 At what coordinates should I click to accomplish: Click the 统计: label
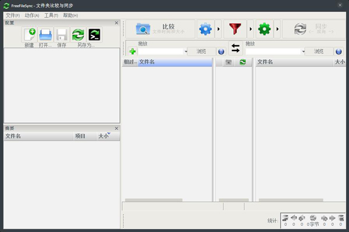273,221
